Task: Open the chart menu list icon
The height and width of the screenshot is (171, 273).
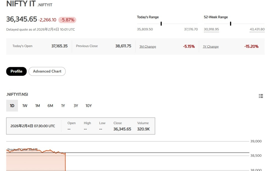Action: 261,96
